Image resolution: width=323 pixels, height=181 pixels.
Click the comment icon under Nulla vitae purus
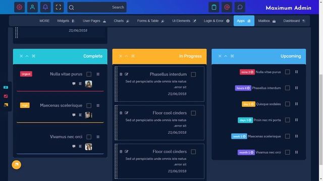(74, 83)
